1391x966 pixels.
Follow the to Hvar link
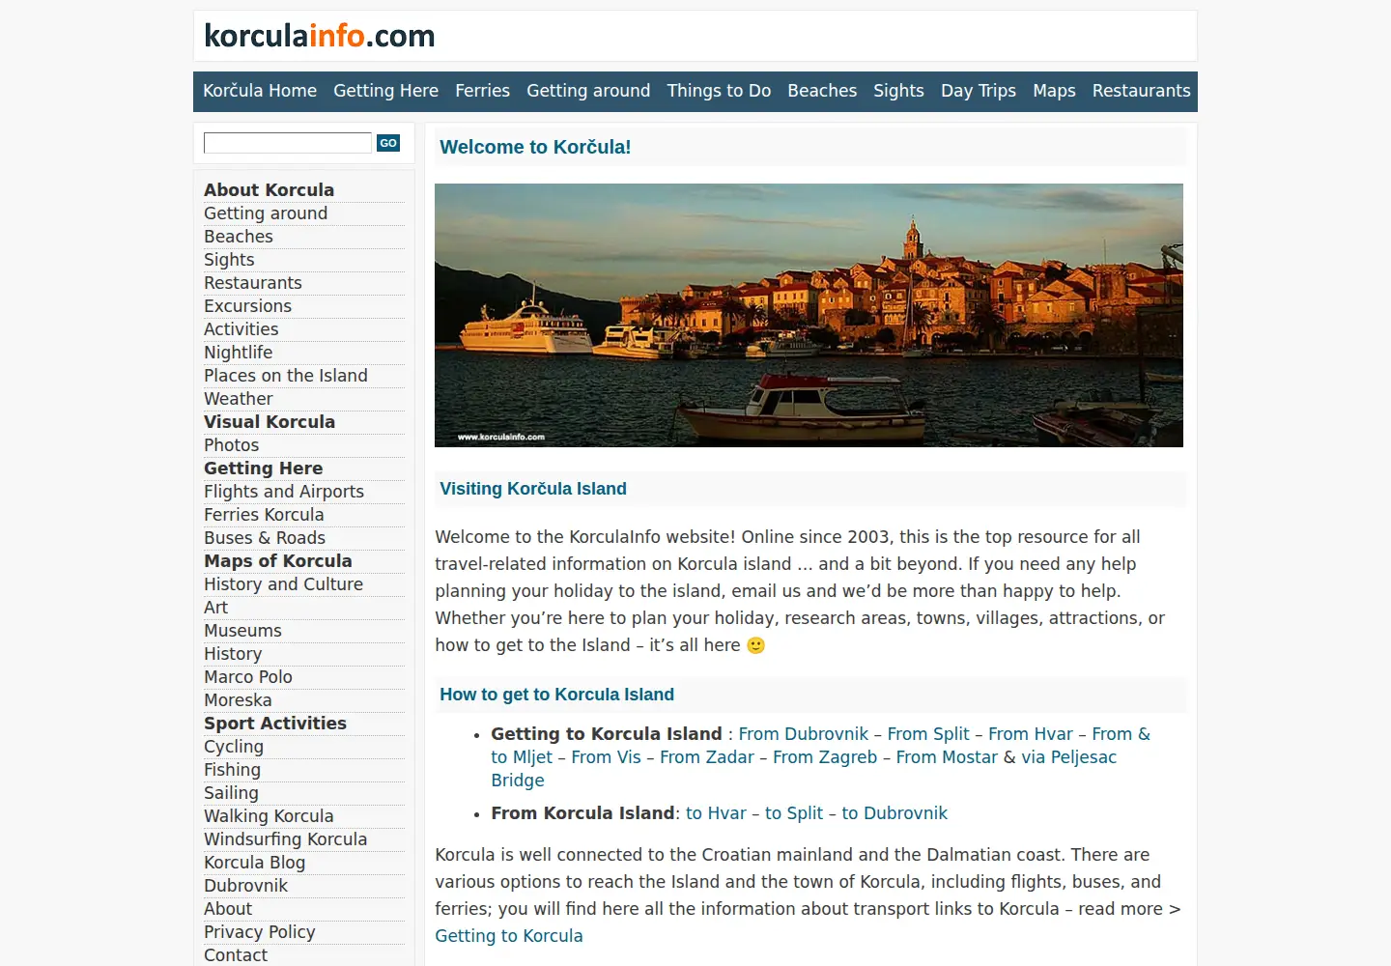(716, 813)
